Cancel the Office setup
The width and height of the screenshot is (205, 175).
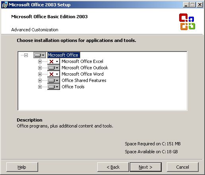[183, 167]
